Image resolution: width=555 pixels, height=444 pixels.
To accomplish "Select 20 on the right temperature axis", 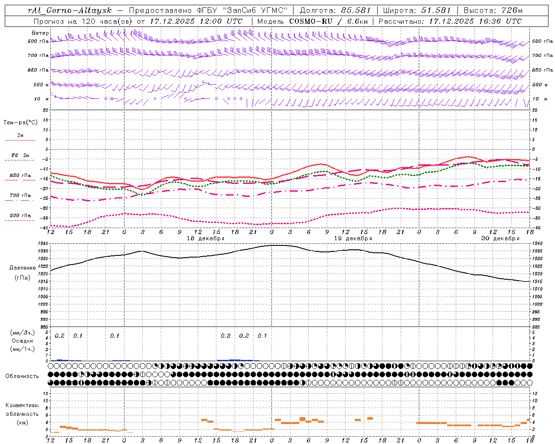I will click(535, 110).
